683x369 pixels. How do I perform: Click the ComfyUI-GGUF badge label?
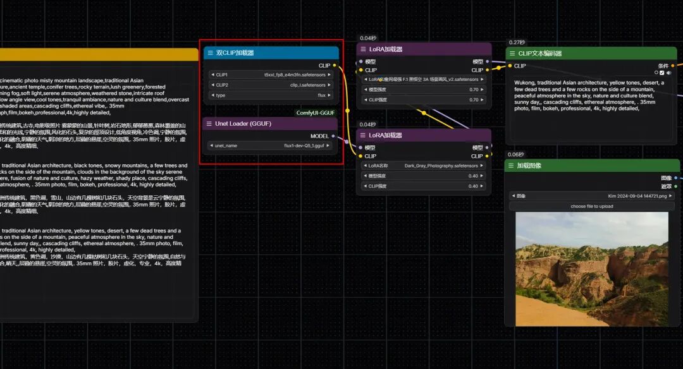coord(316,112)
